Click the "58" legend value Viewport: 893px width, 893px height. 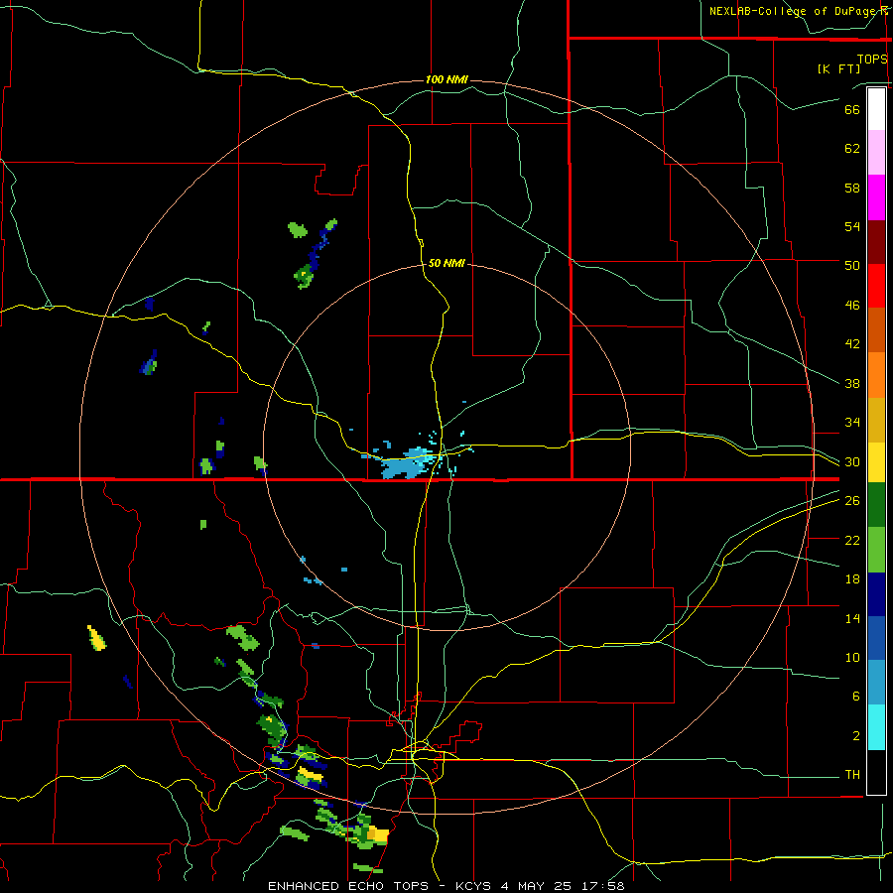pyautogui.click(x=852, y=188)
